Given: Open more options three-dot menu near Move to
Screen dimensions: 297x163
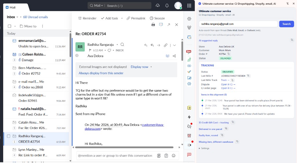Looking at the screenshot, I should pos(42,26).
